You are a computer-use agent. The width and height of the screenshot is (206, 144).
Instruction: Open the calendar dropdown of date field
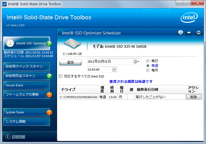coord(137,62)
